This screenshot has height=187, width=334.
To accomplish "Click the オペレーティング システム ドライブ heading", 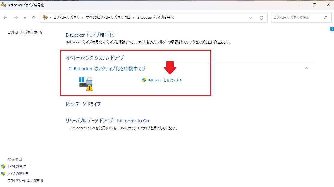I will 95,58.
